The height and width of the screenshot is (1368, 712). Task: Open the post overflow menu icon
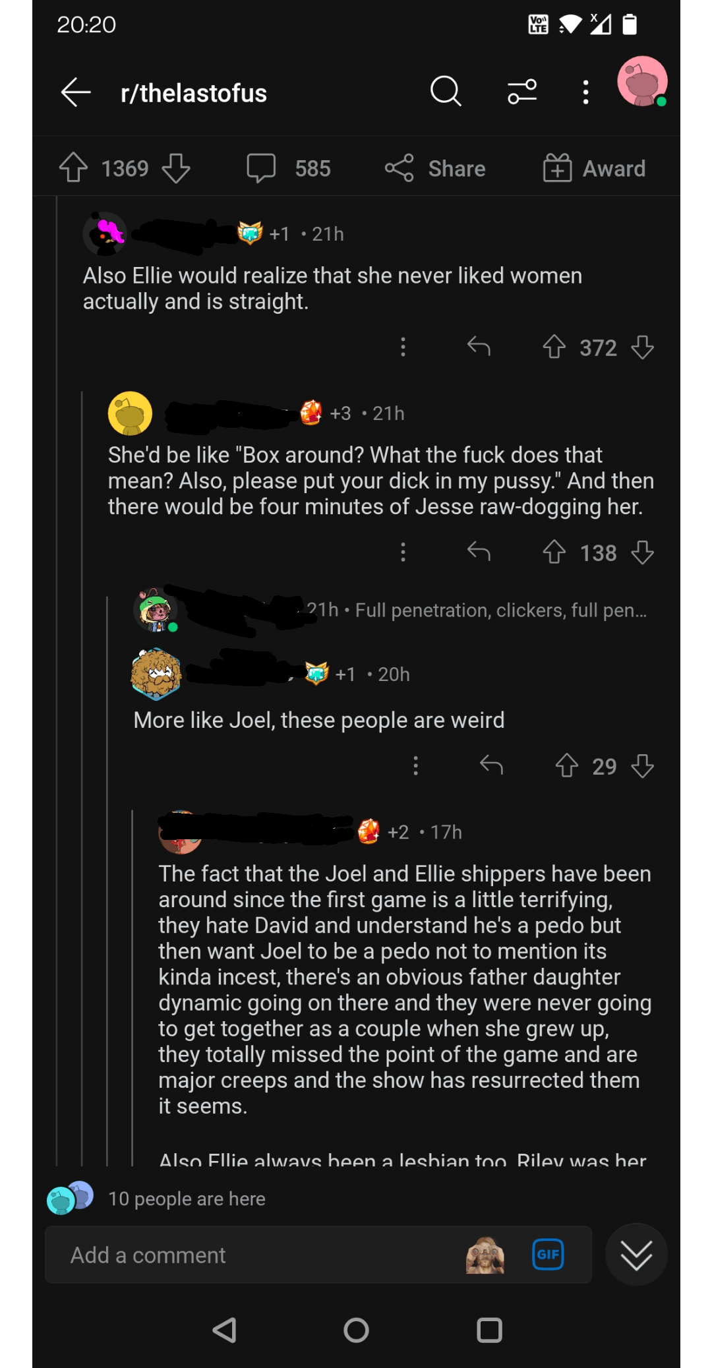[x=584, y=92]
